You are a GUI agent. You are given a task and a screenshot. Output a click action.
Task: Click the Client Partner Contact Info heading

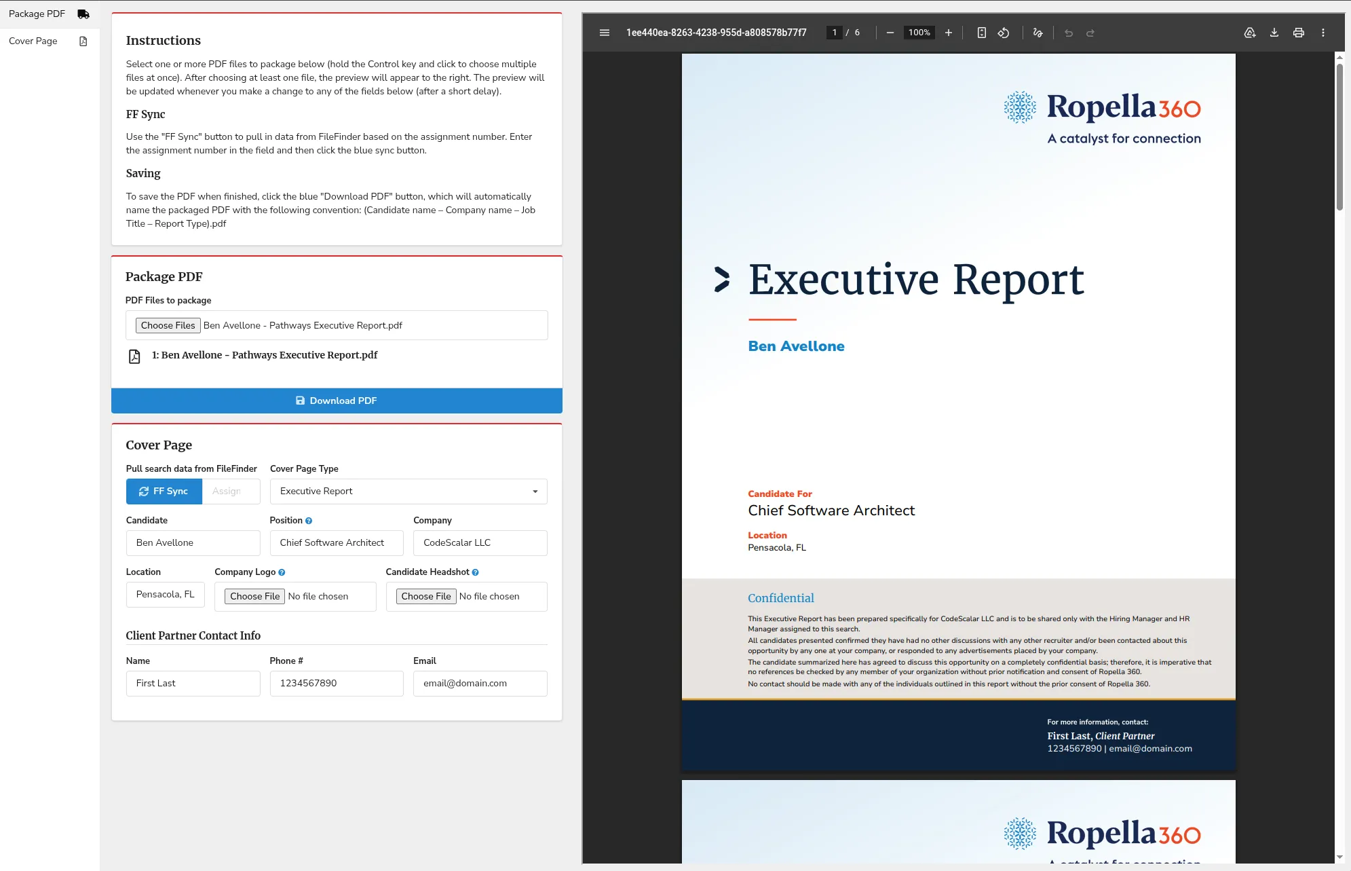(193, 635)
